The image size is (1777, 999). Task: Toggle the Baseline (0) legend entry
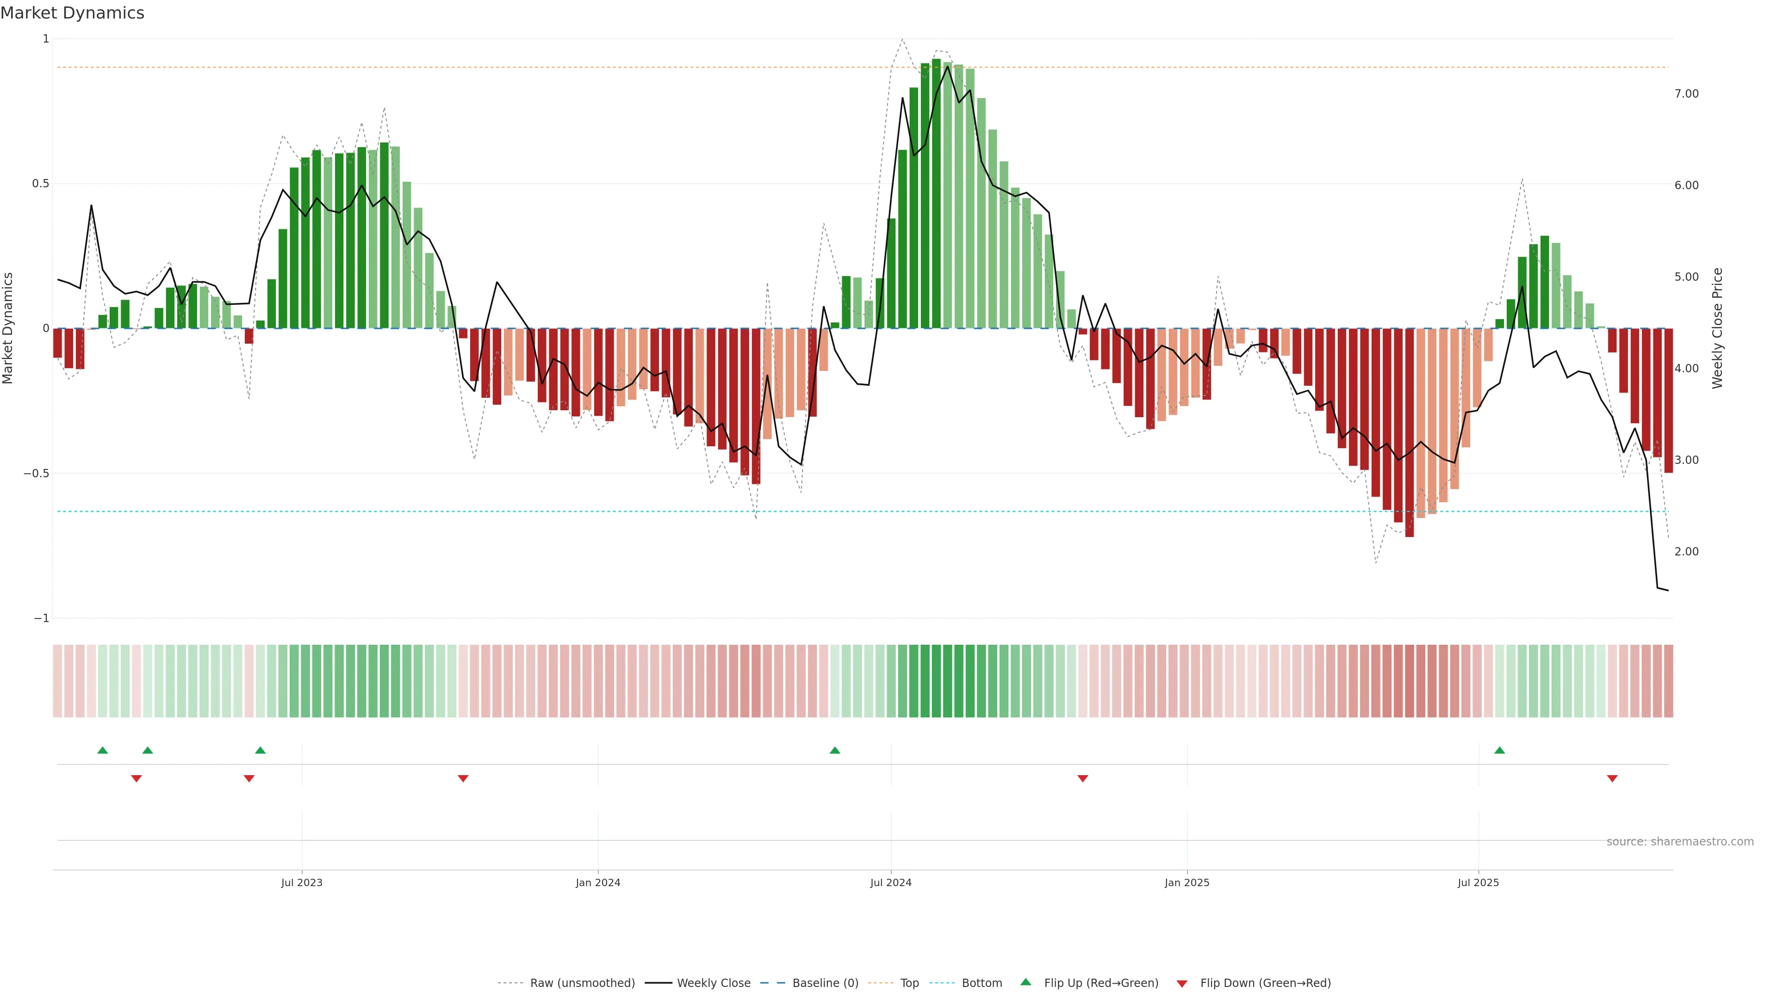[x=825, y=983]
